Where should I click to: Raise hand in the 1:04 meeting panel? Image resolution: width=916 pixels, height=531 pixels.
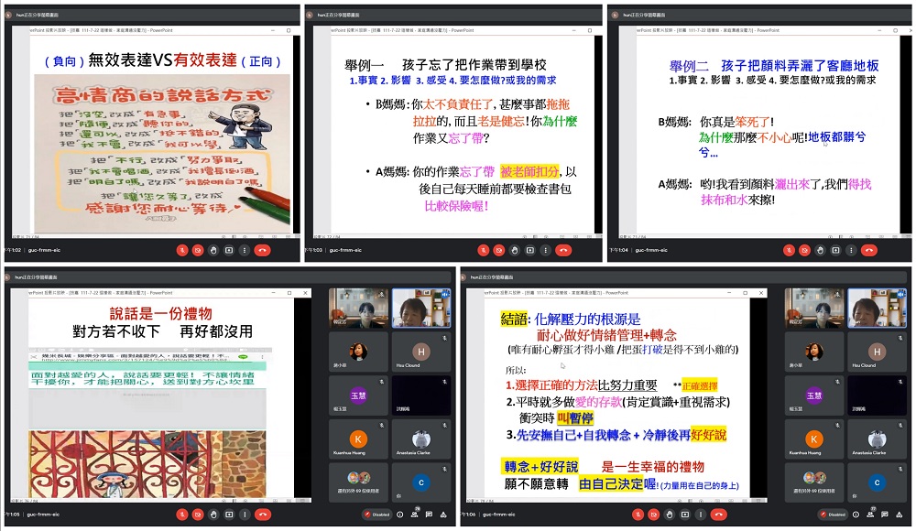coord(820,250)
